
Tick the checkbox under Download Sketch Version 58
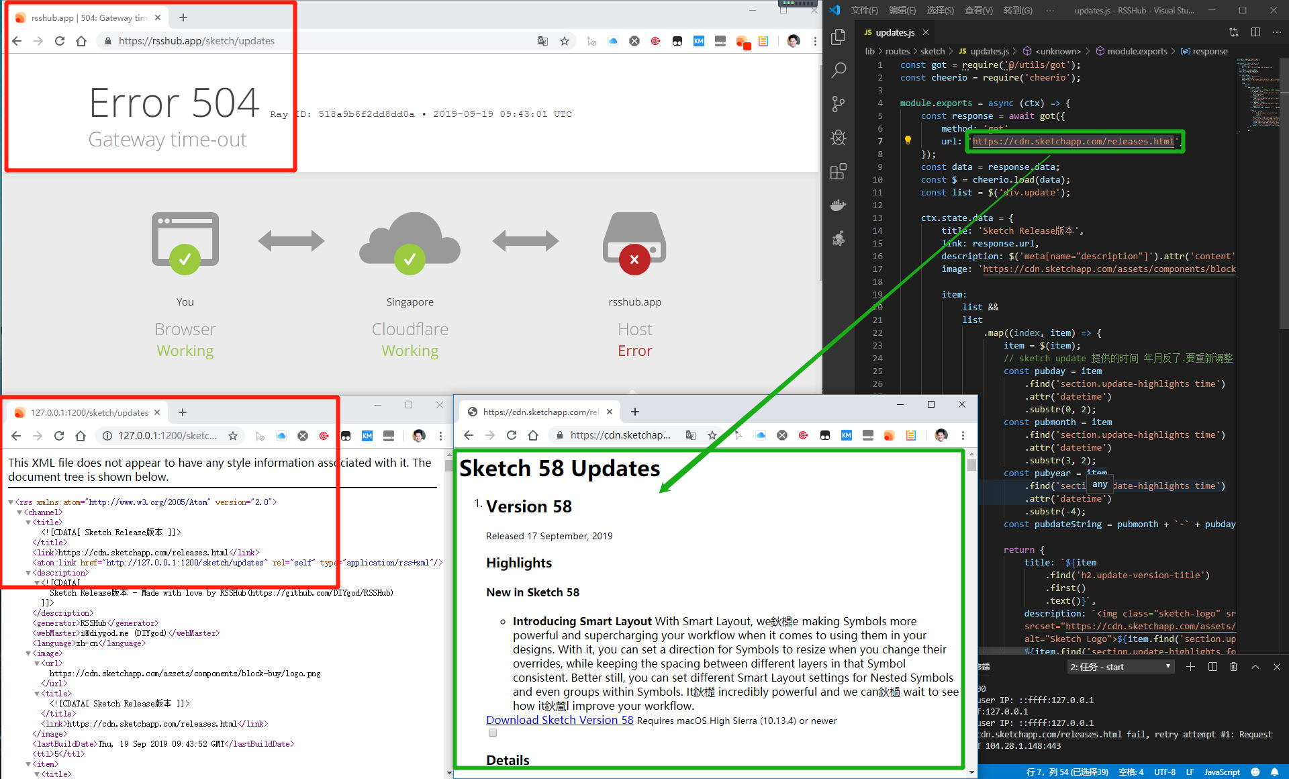click(493, 733)
